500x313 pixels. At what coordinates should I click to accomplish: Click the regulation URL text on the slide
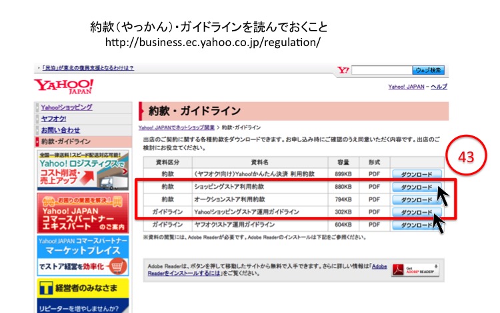pyautogui.click(x=213, y=43)
